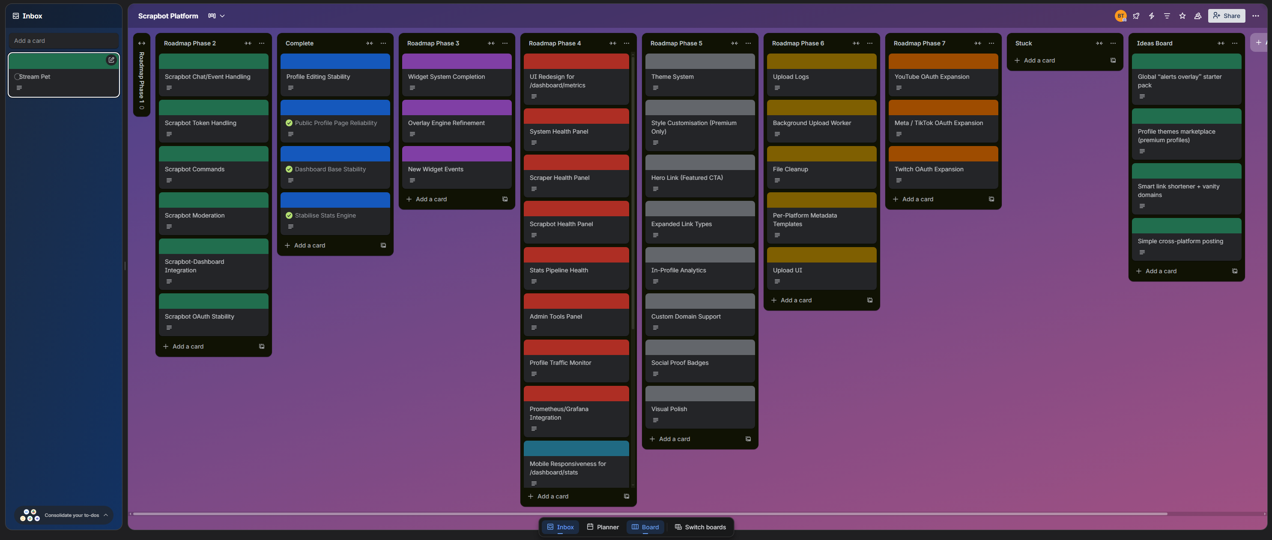The height and width of the screenshot is (540, 1272).
Task: Collapse the Roadmap Phase 3 list
Action: [x=491, y=43]
